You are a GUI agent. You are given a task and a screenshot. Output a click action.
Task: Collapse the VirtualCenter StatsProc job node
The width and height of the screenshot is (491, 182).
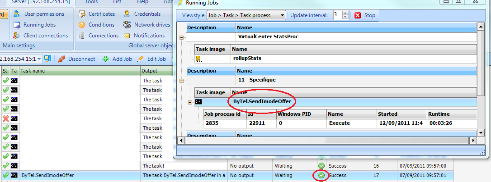click(x=182, y=38)
